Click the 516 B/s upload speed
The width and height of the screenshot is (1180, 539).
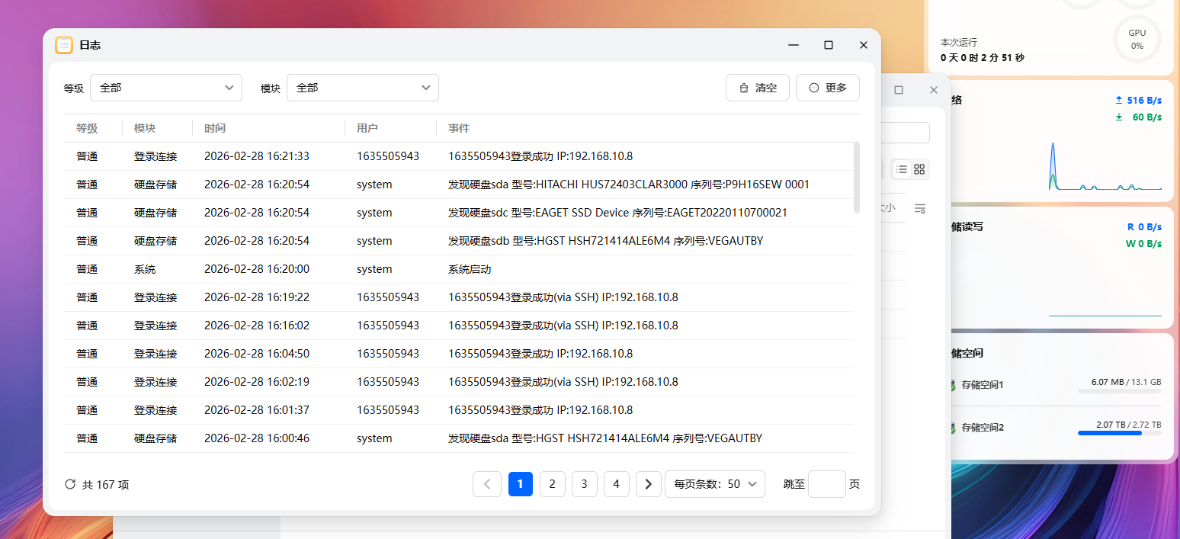(1144, 100)
